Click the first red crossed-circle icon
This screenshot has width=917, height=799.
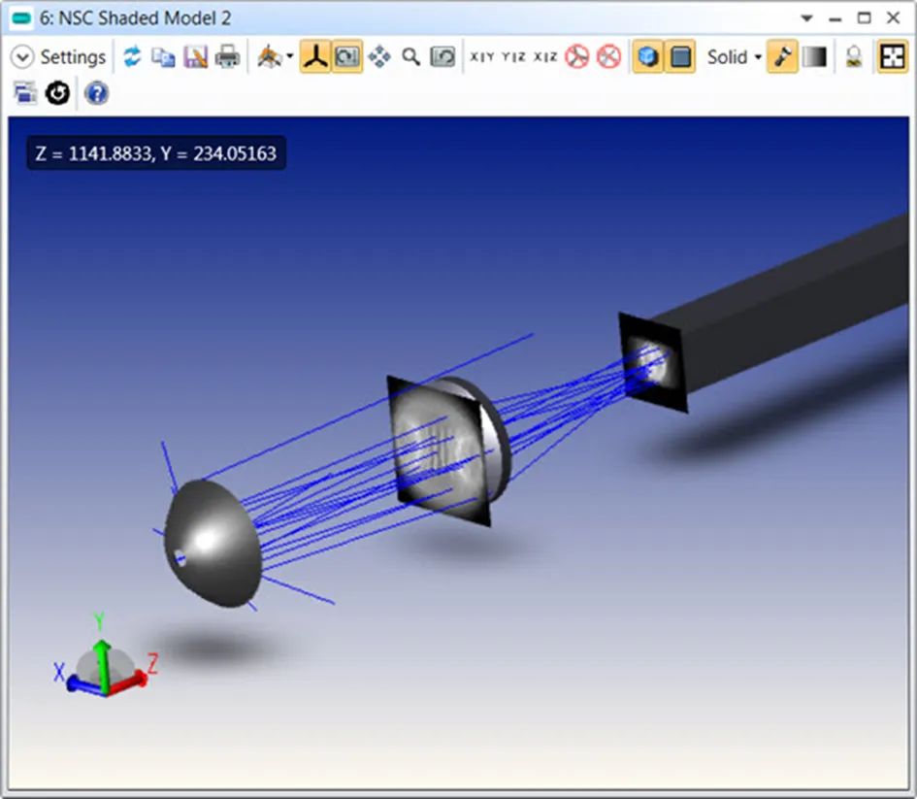[577, 56]
